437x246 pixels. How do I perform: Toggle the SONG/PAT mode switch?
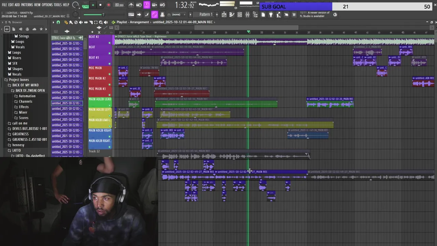point(85,5)
